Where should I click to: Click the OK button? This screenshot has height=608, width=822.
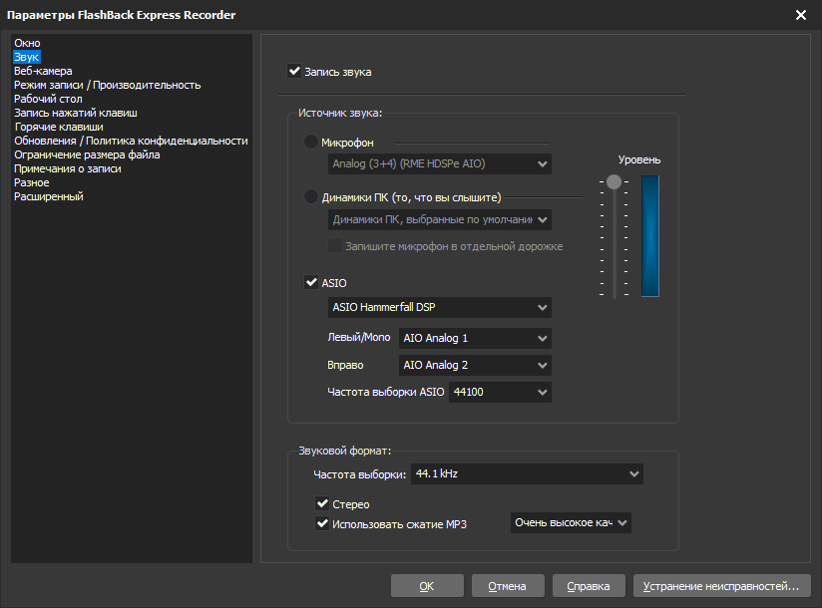pyautogui.click(x=427, y=586)
